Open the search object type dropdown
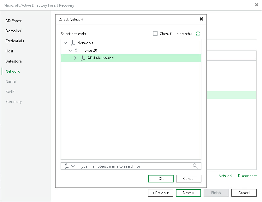Image resolution: width=262 pixels, height=202 pixels. (73, 166)
